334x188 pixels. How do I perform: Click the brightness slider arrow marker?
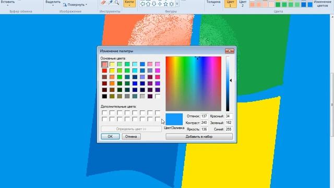click(x=231, y=80)
